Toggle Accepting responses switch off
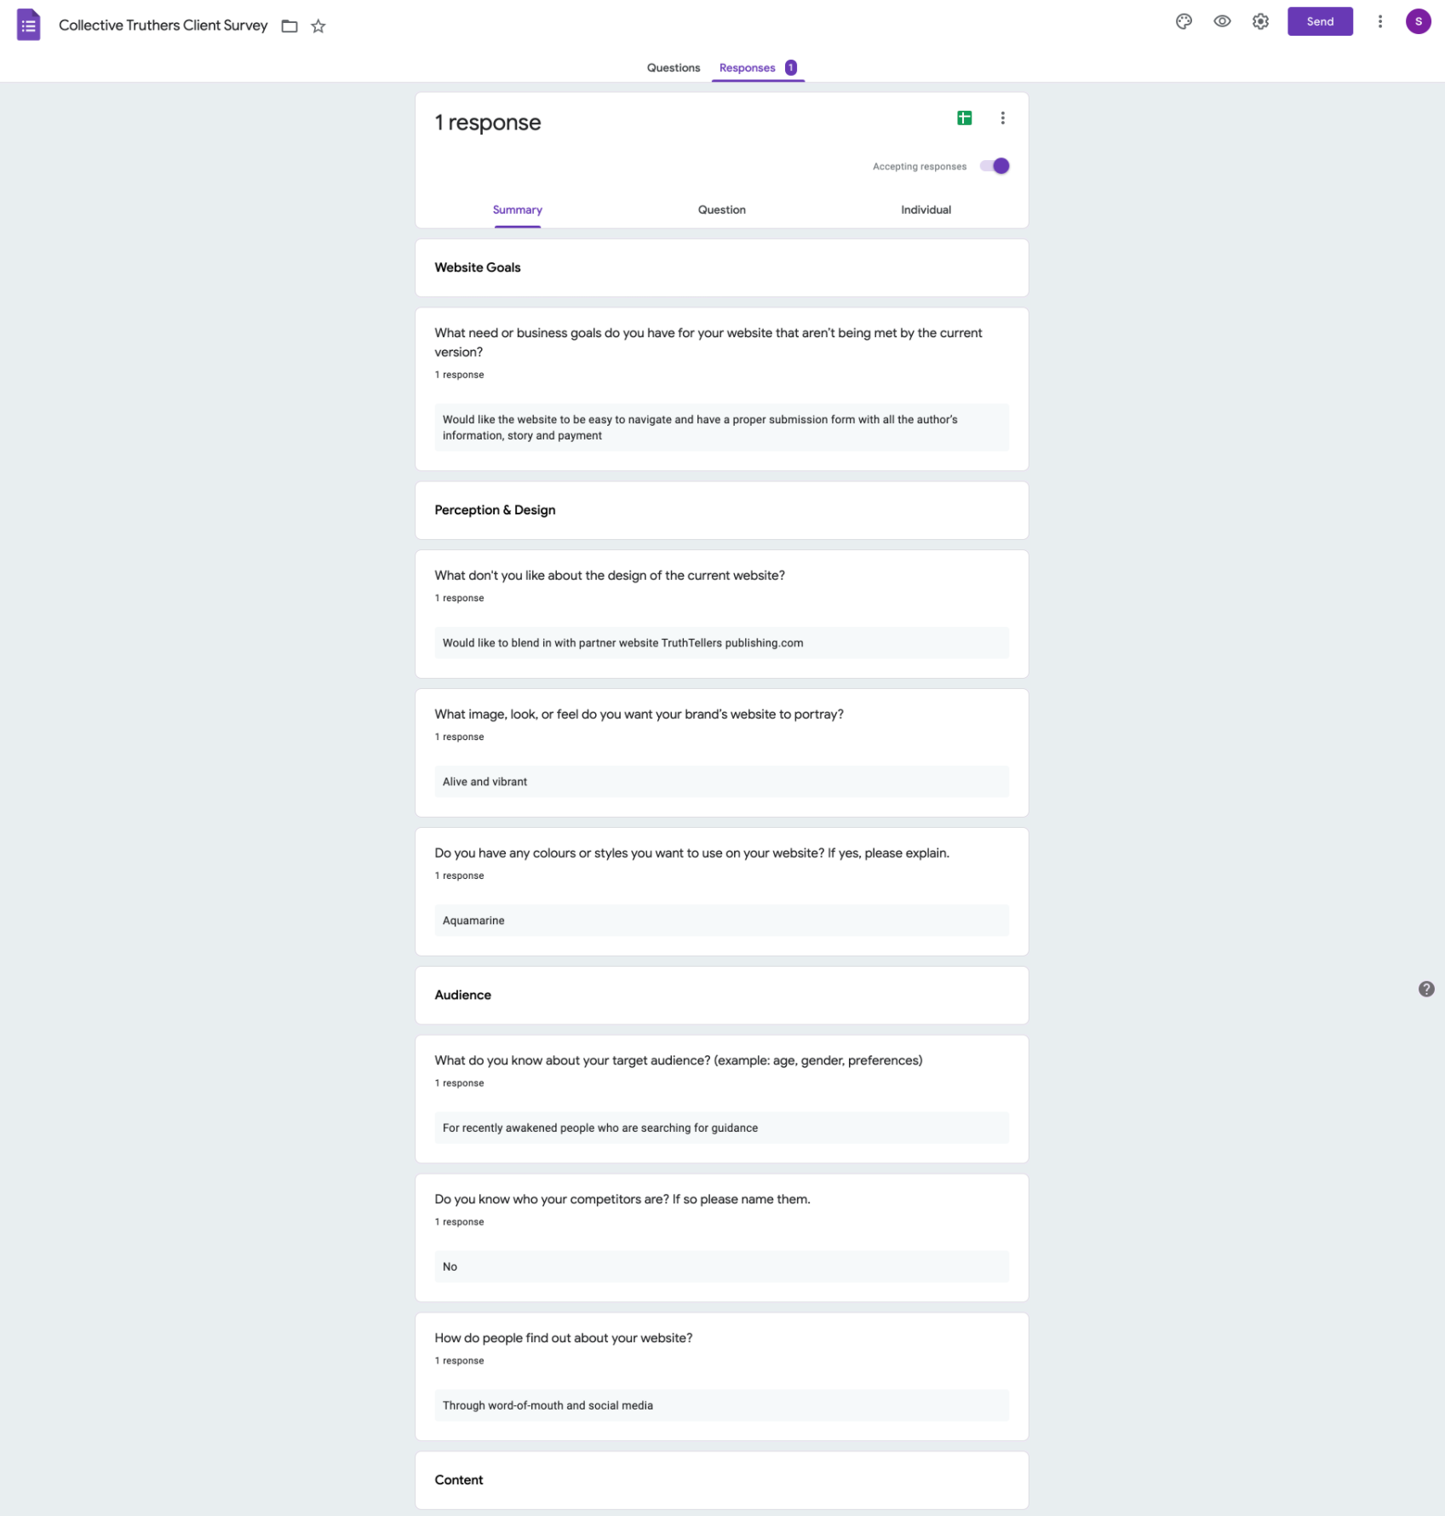 click(995, 166)
